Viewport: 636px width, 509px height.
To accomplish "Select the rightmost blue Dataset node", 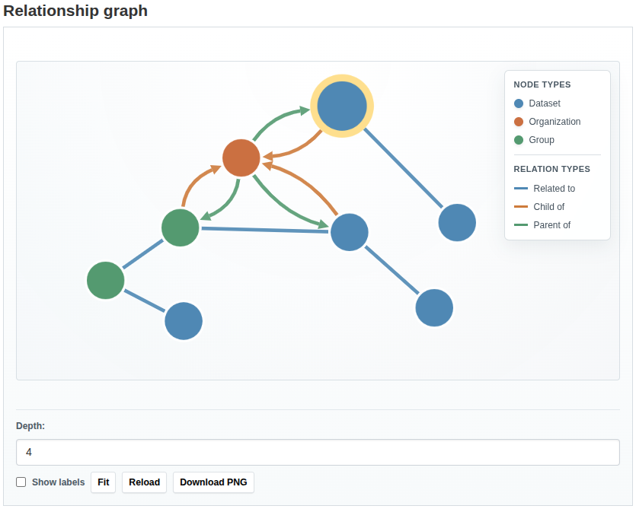I will pyautogui.click(x=457, y=222).
